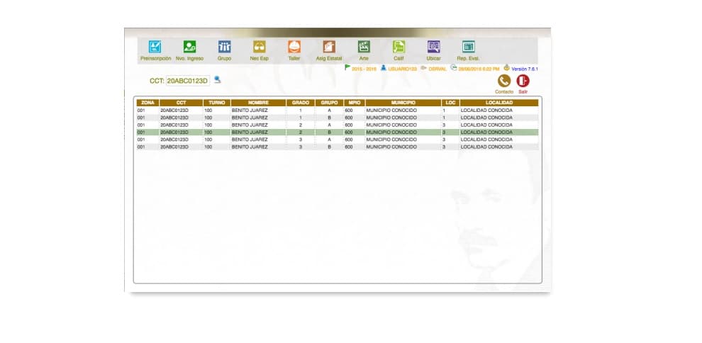Click the MUNICIPIO column header
Screen dimensions: 702x343
402,103
